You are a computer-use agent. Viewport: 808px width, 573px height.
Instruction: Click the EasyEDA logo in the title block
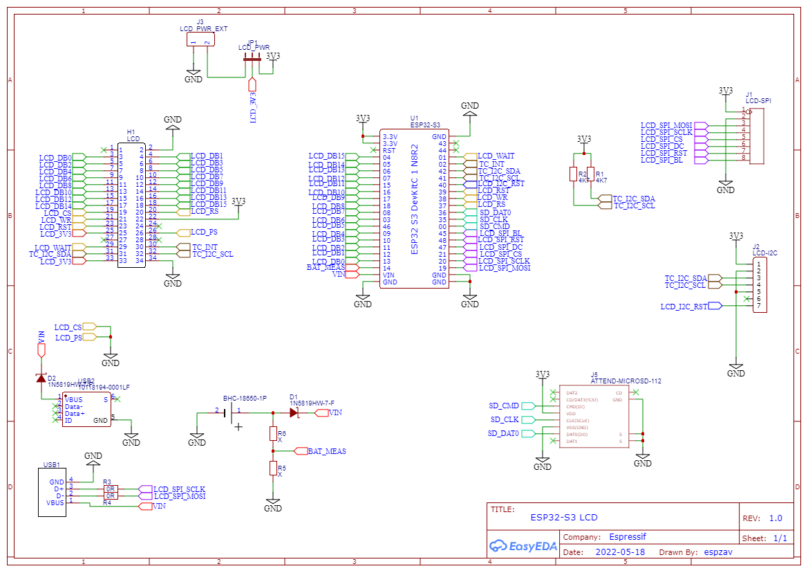click(x=523, y=546)
